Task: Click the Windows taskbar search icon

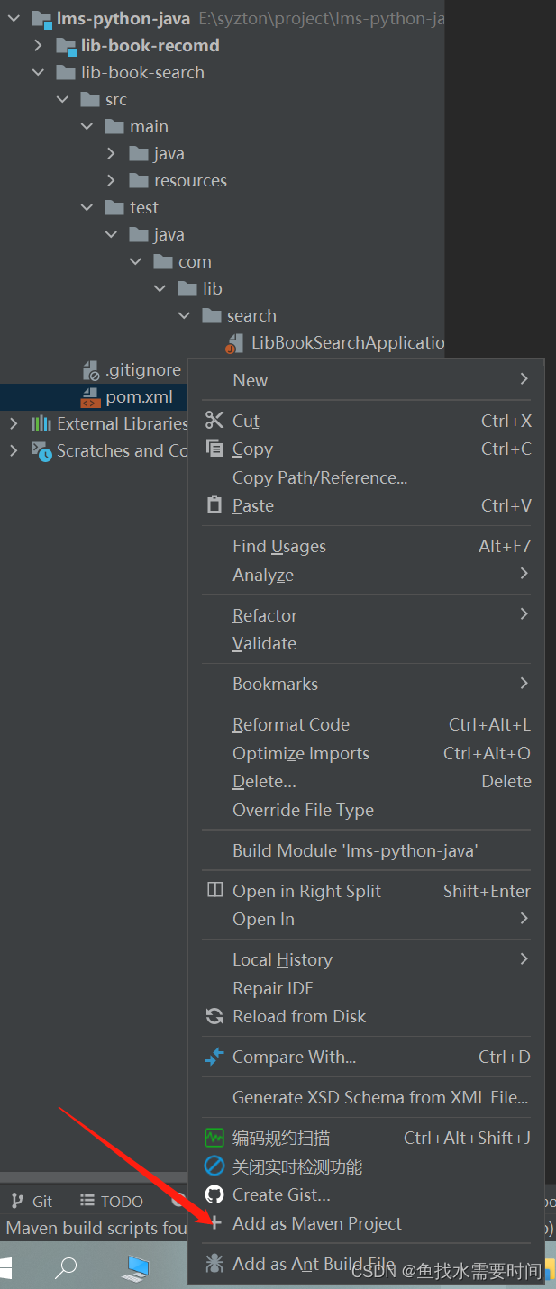Action: coord(66,1268)
